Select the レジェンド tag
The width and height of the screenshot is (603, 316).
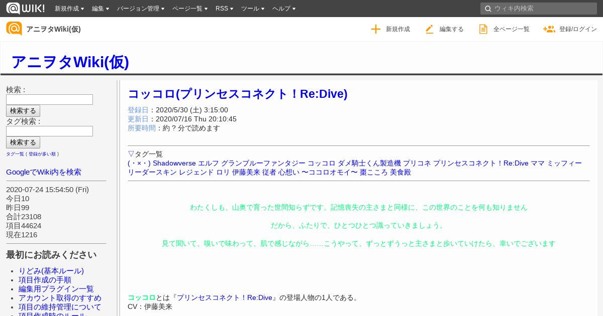point(196,172)
